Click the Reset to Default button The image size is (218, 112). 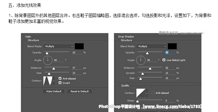pyautogui.click(x=79, y=91)
